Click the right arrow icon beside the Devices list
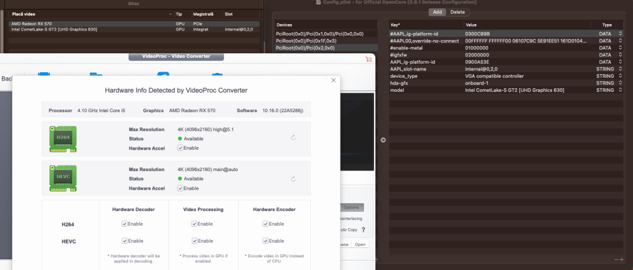Viewport: 633px width, 270px height. coord(383,140)
